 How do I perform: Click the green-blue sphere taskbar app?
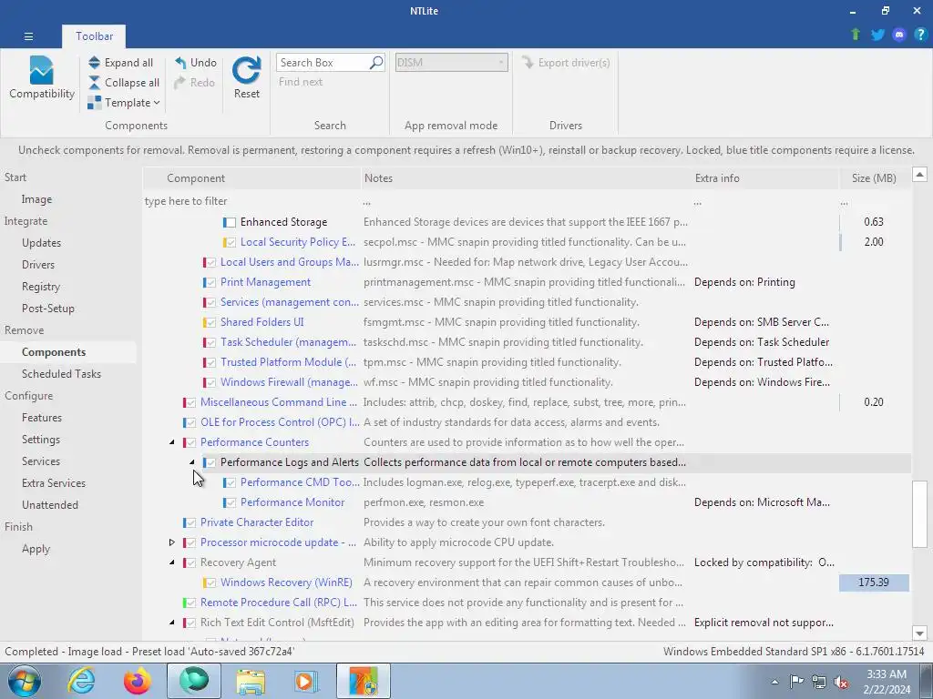[x=194, y=681]
